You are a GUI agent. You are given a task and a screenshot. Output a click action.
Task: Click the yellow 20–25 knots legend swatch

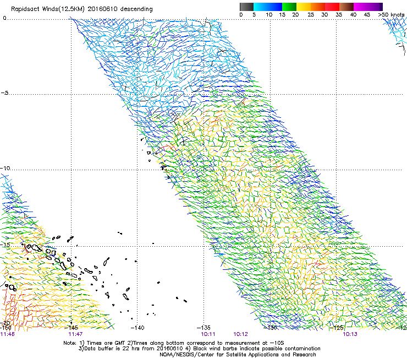(x=304, y=7)
